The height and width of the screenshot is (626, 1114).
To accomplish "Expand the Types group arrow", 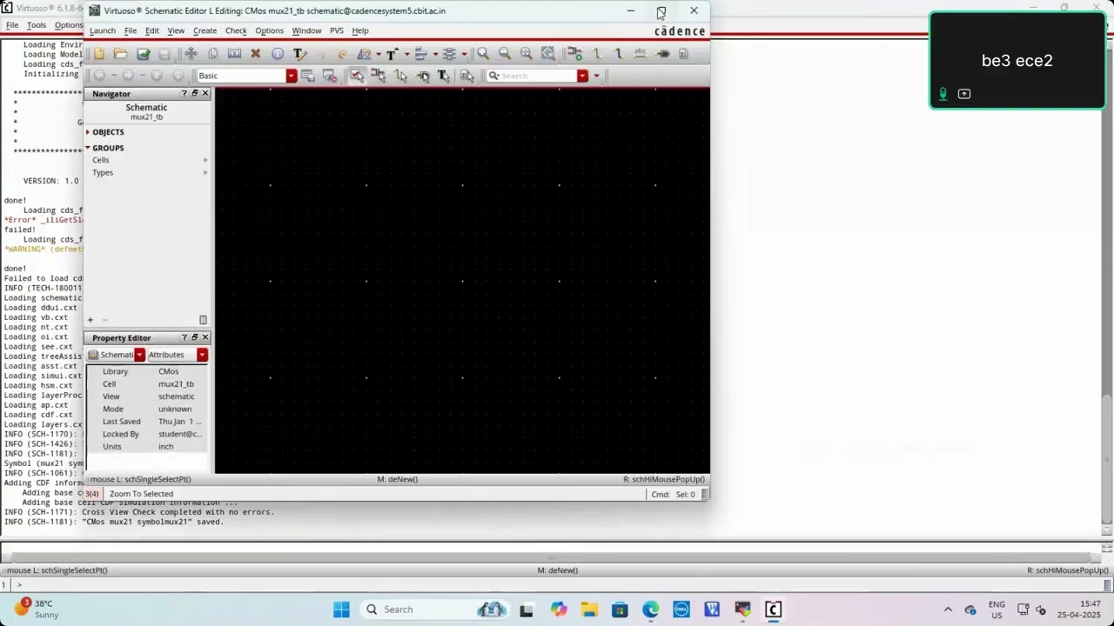I will 205,172.
